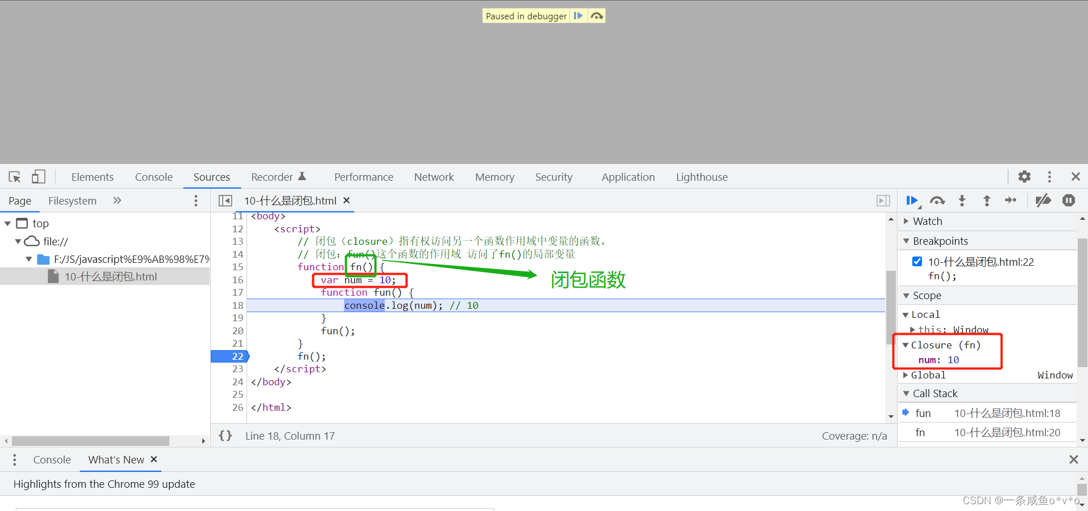Hide the navigator sidebar icon

(x=226, y=201)
